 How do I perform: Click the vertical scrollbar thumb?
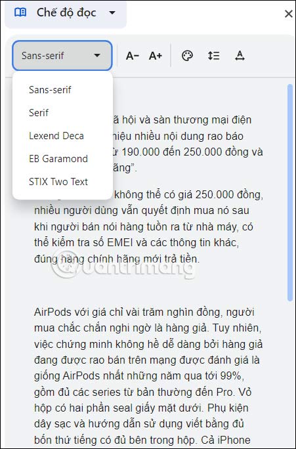[290, 192]
